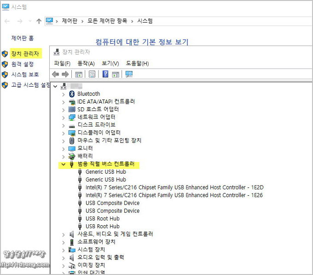The height and width of the screenshot is (275, 313).
Task: Select the first Generic USB Hub device
Action: 105,172
